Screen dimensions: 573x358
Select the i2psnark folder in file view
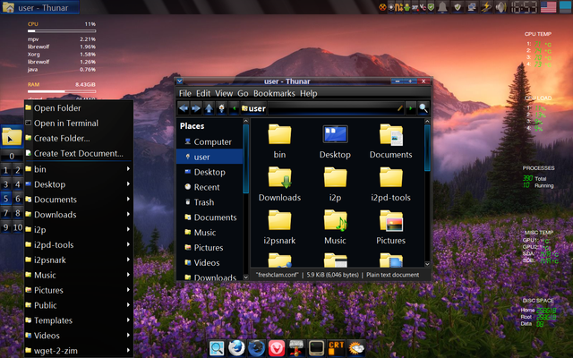coord(280,226)
